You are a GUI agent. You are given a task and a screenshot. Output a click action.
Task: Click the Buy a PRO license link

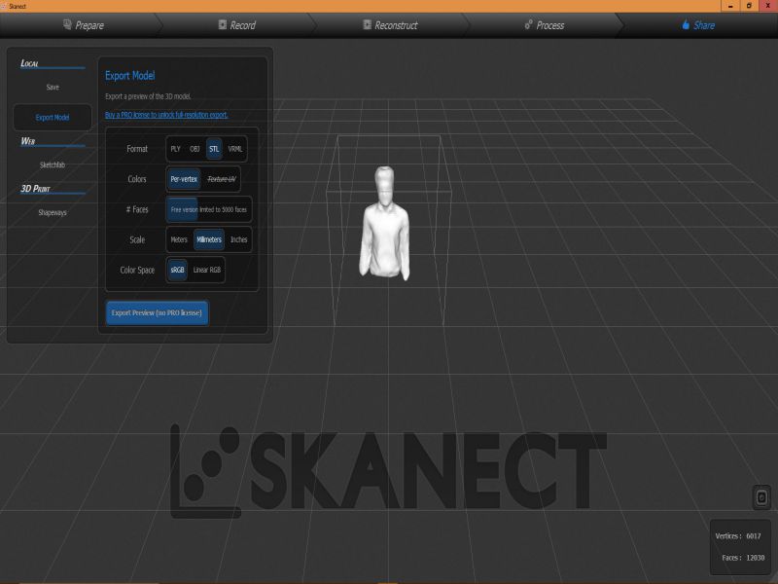[x=166, y=115]
